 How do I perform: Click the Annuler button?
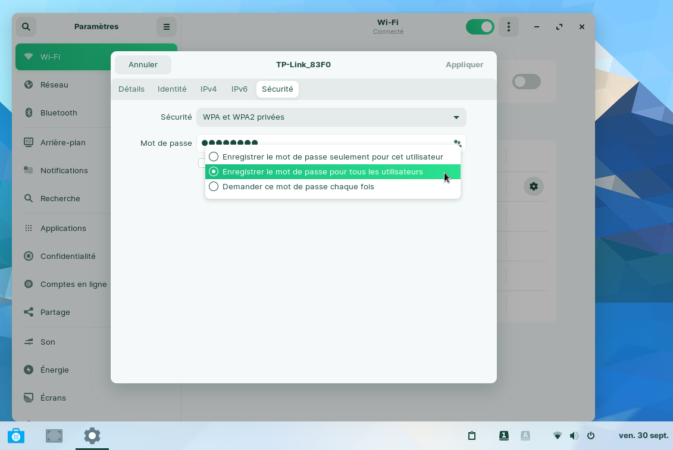coord(143,65)
